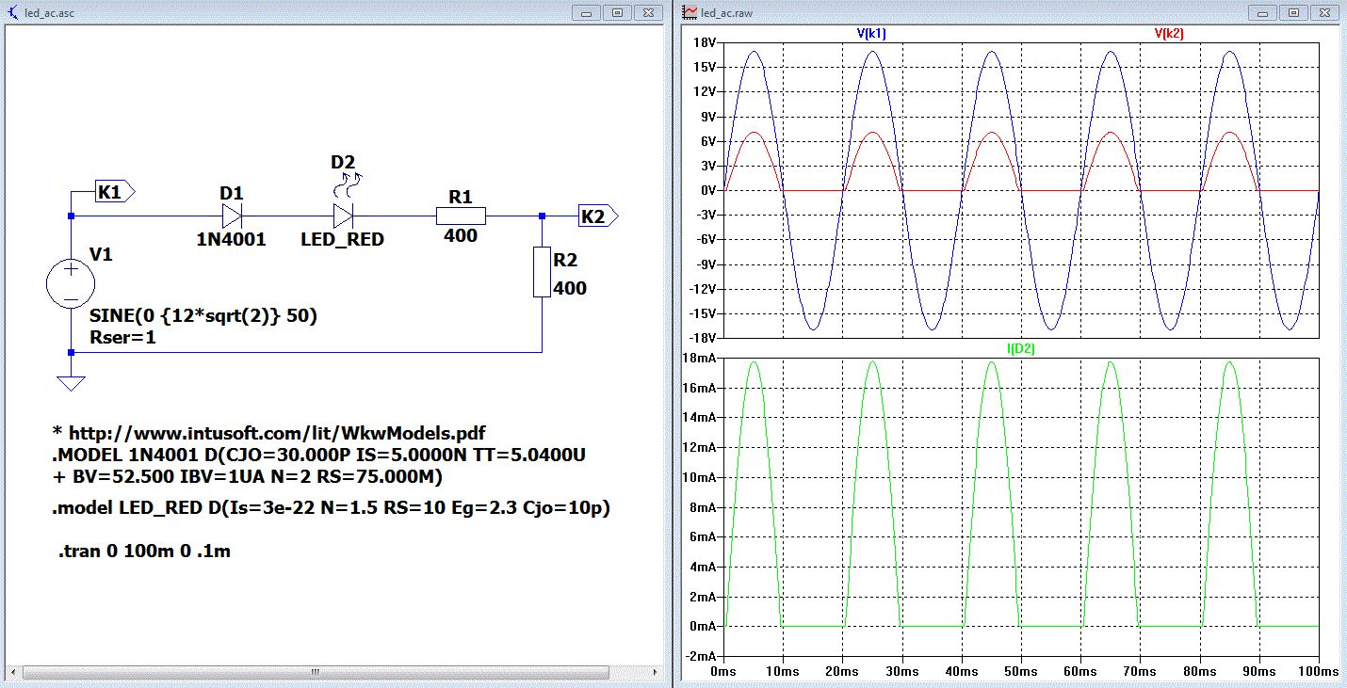Select the K2 output net label

597,216
